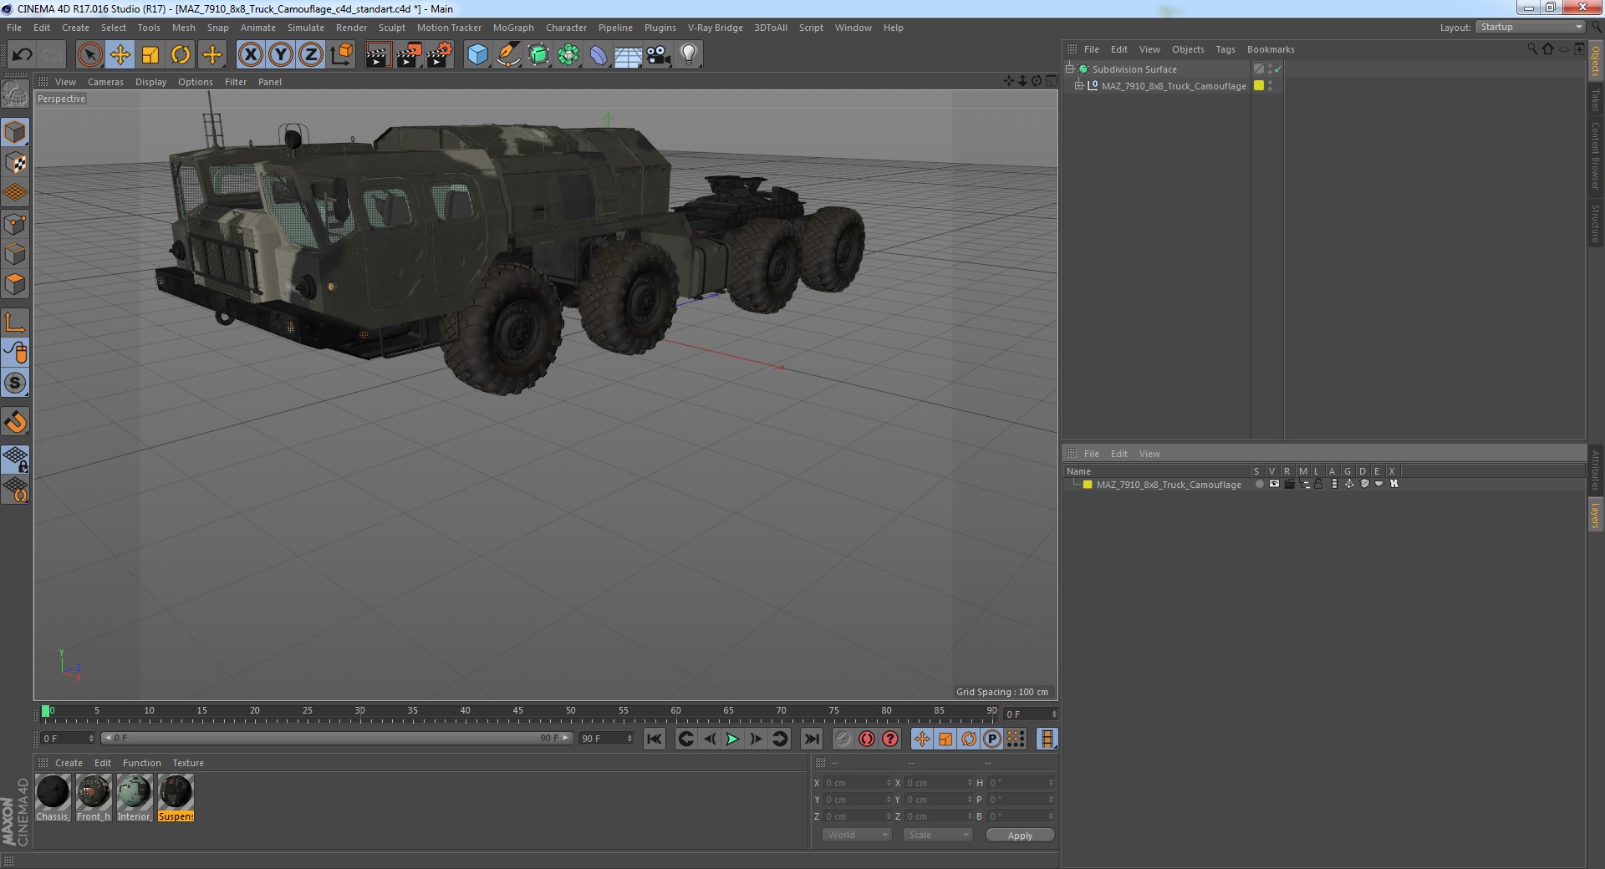
Task: Click the Floor environment icon
Action: pyautogui.click(x=629, y=55)
